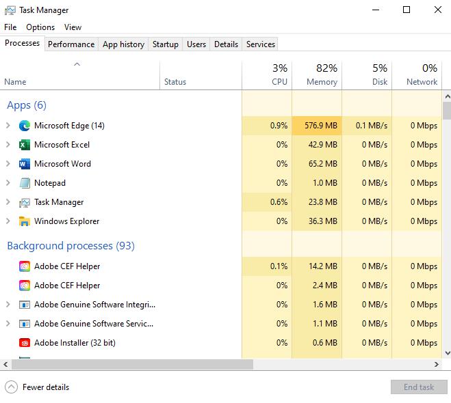Expand Adobe Genuine Software Servic... row
Screen dimensions: 451x403
8,324
